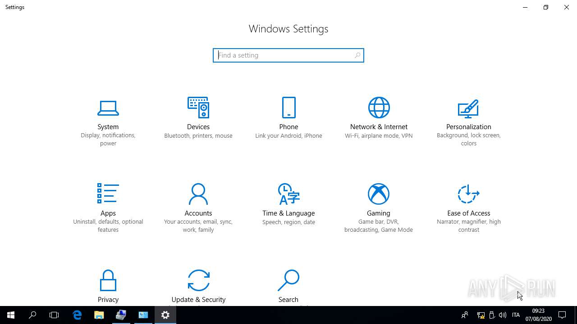
Task: Open the Personalization paintbrush icon
Action: pos(468,108)
